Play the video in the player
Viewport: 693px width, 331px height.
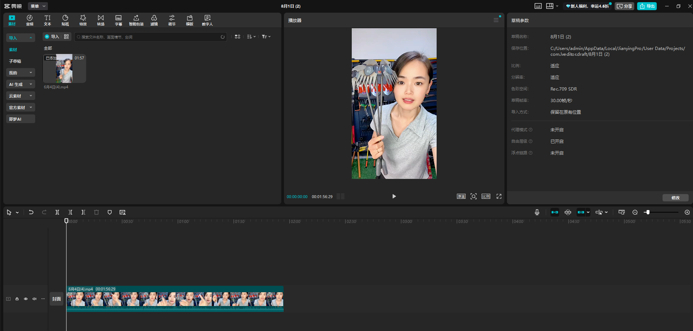coord(394,196)
